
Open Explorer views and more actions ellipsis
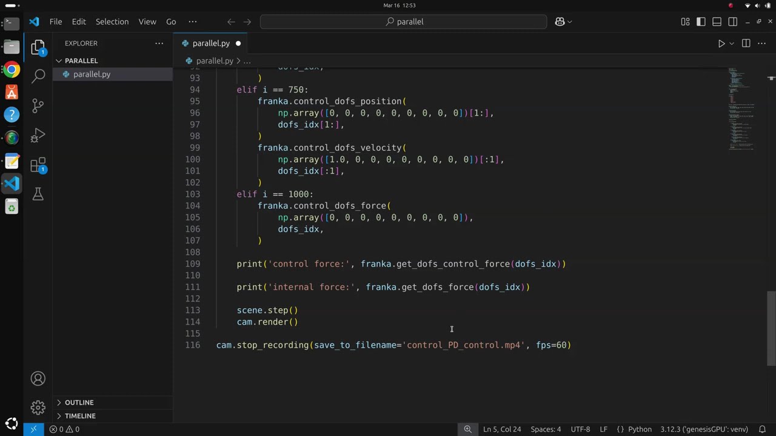point(159,44)
